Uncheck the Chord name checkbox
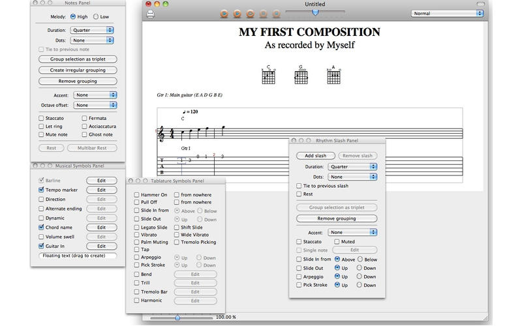 [41, 227]
